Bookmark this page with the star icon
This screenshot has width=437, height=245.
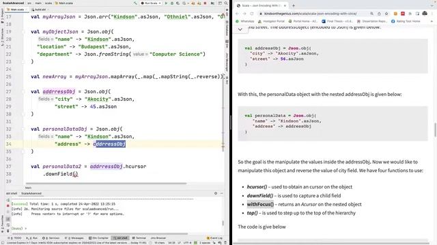pyautogui.click(x=386, y=14)
